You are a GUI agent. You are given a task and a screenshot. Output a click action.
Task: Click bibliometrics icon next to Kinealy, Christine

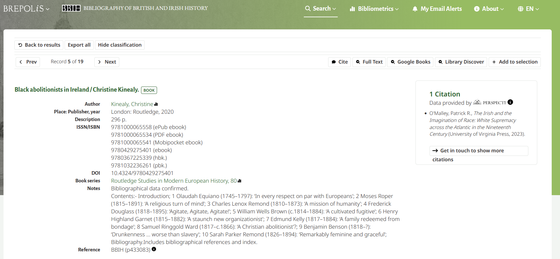click(x=156, y=104)
